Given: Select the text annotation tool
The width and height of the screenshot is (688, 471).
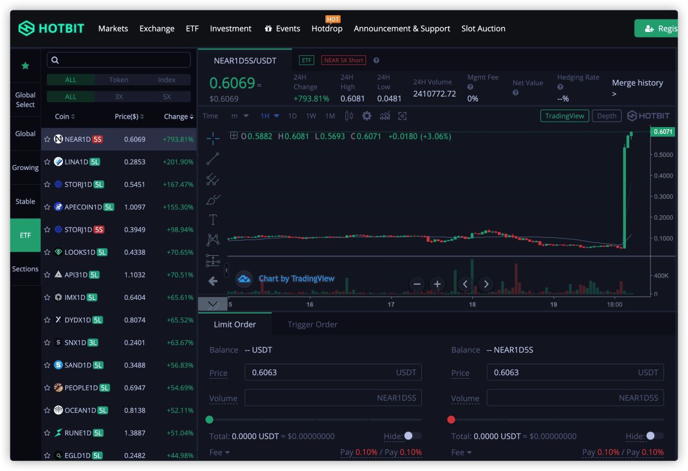Looking at the screenshot, I should point(213,219).
